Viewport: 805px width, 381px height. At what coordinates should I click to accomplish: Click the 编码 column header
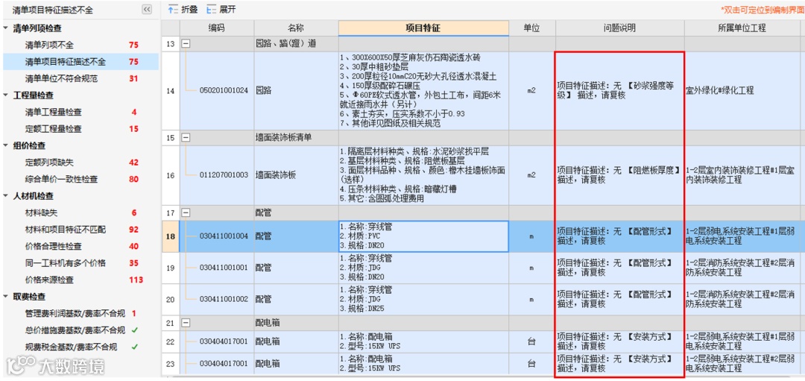coord(216,28)
